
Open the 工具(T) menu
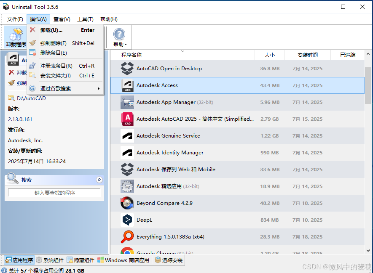(x=85, y=19)
